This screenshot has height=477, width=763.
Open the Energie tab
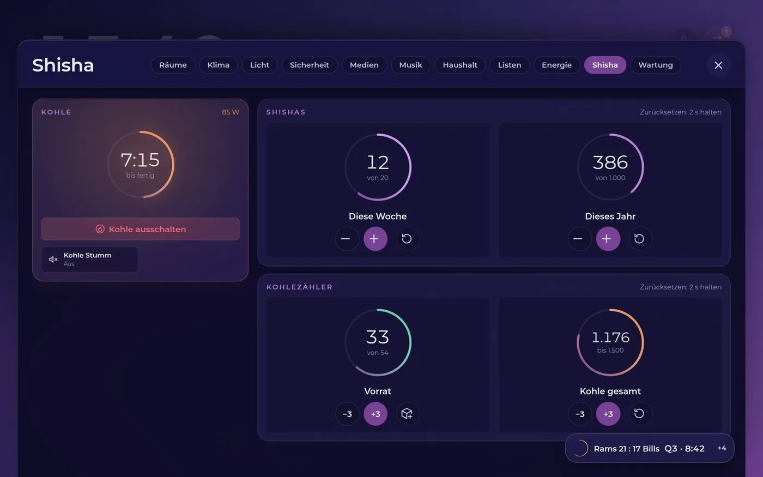[556, 65]
